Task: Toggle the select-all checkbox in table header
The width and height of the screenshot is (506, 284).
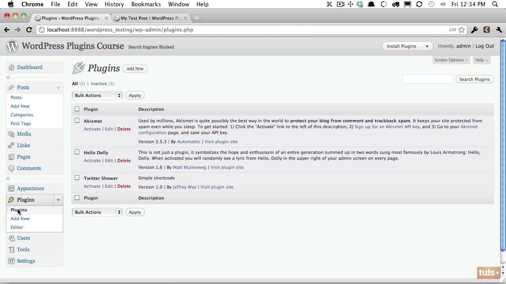Action: pos(77,109)
